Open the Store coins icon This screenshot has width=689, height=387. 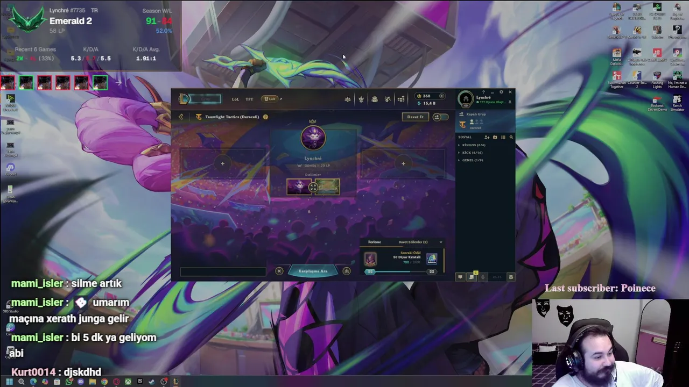click(401, 99)
